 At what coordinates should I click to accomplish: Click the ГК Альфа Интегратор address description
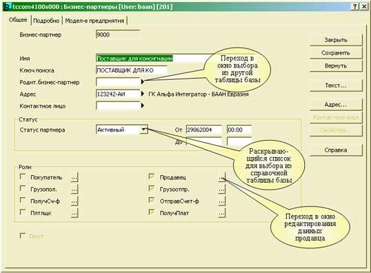[x=199, y=94]
